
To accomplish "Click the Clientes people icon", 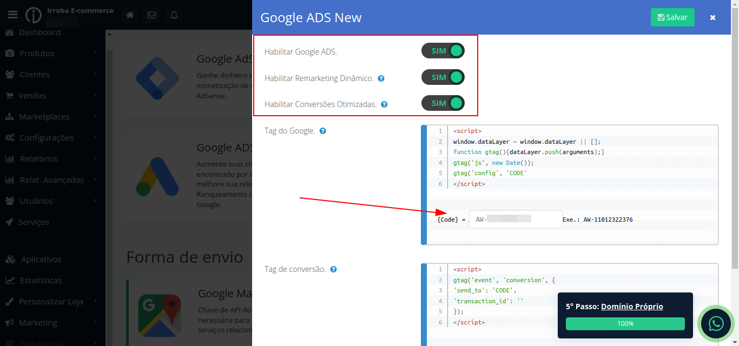I will coord(10,75).
